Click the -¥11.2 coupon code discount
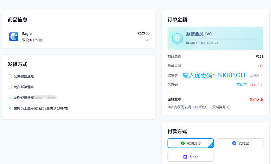 (x=254, y=85)
